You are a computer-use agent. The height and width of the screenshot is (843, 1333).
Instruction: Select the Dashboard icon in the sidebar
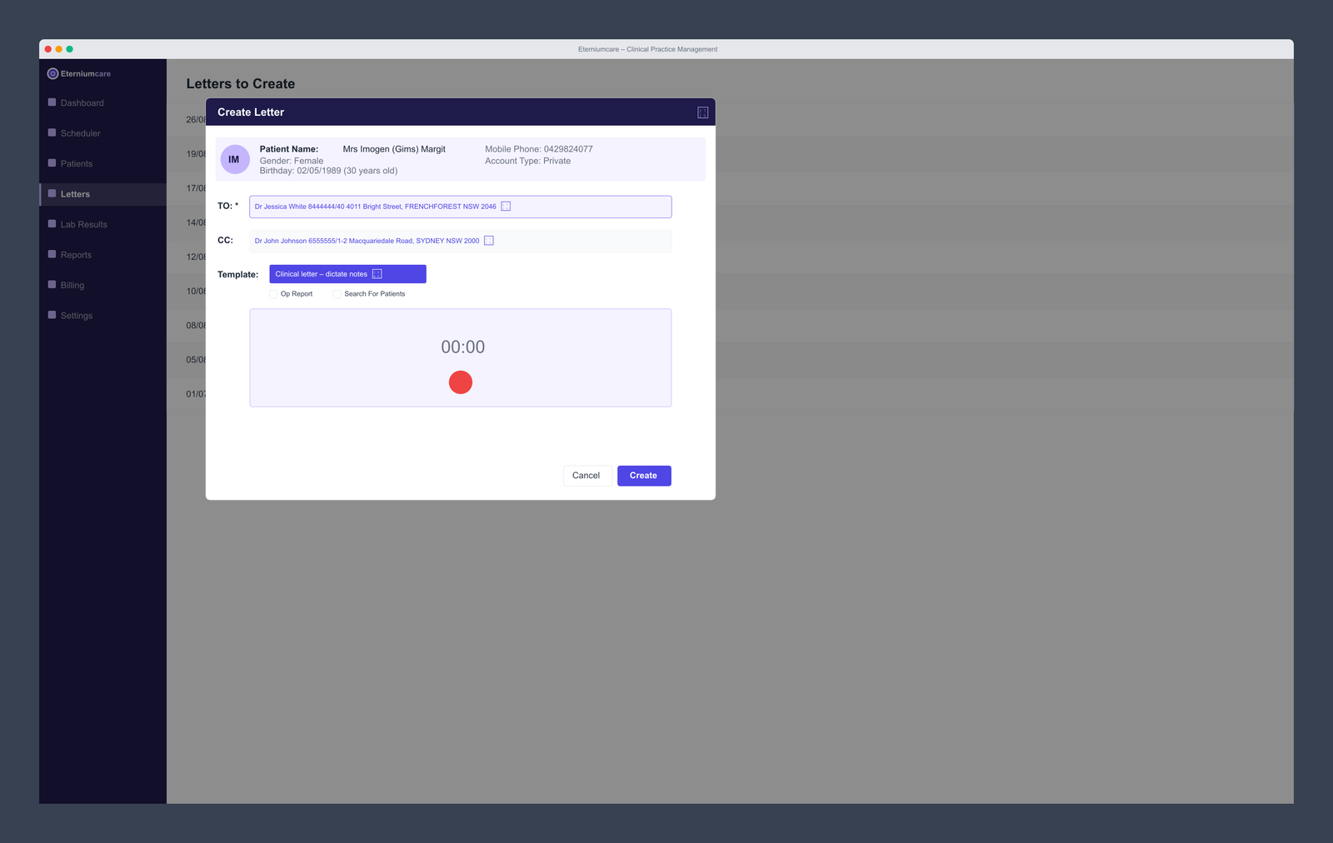click(52, 102)
